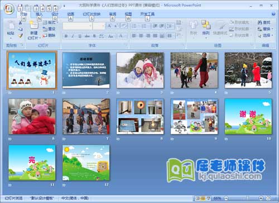Toggle Italic formatting
The width and height of the screenshot is (279, 203).
pyautogui.click(x=73, y=36)
